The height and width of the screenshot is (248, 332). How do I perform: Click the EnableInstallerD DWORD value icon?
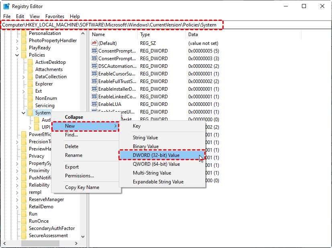[94, 89]
